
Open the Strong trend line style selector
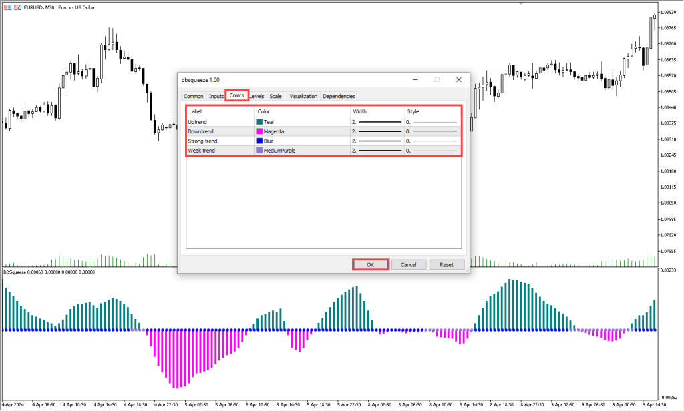(432, 141)
